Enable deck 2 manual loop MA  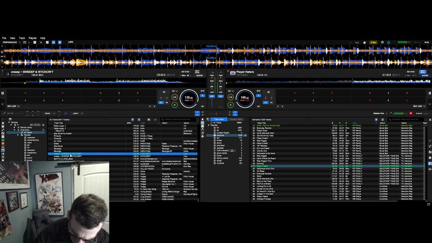tap(271, 103)
